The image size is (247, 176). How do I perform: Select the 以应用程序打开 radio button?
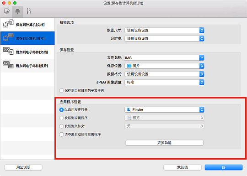(x=61, y=109)
